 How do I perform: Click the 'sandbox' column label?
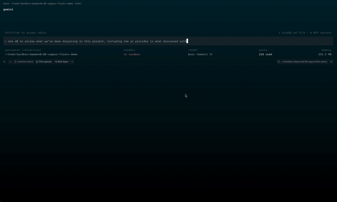[x=129, y=50]
